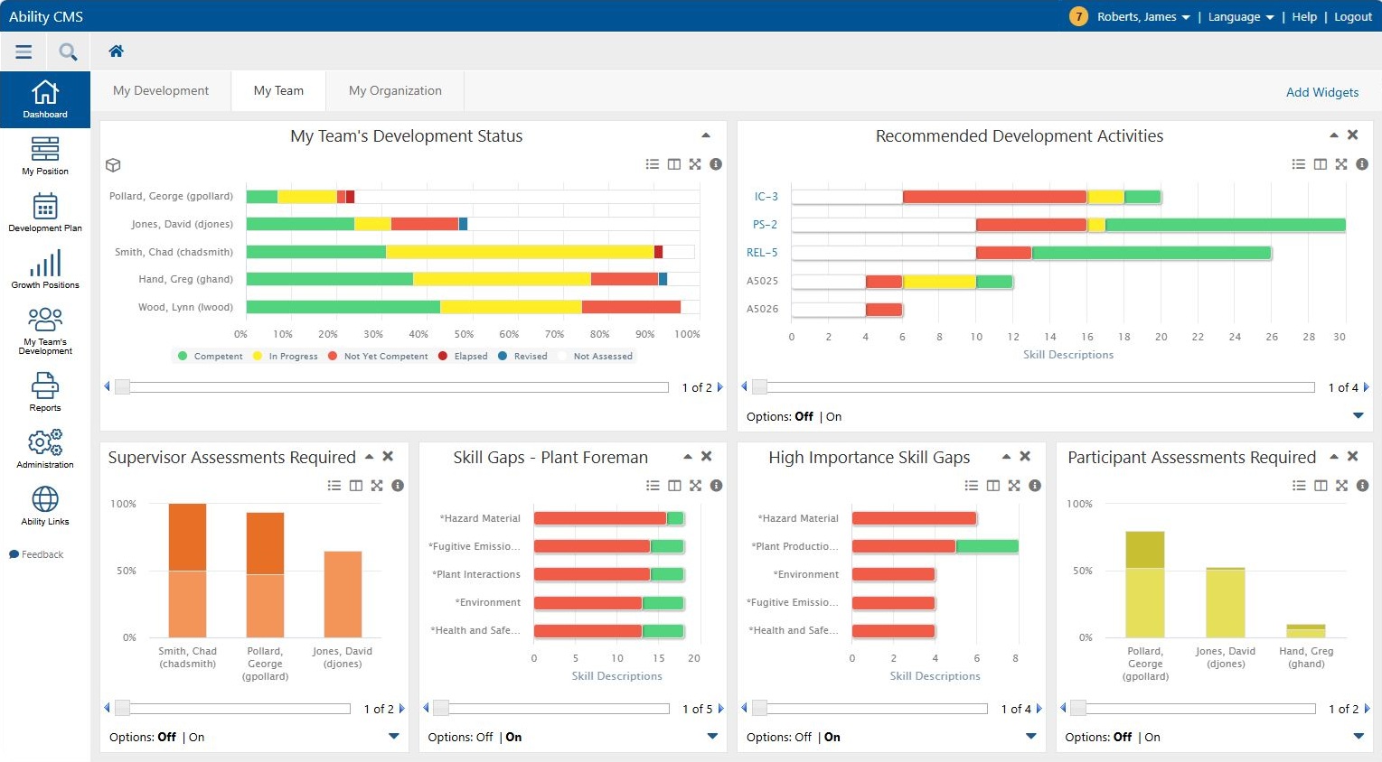1382x762 pixels.
Task: Open Ability Links in sidebar
Action: [x=45, y=506]
